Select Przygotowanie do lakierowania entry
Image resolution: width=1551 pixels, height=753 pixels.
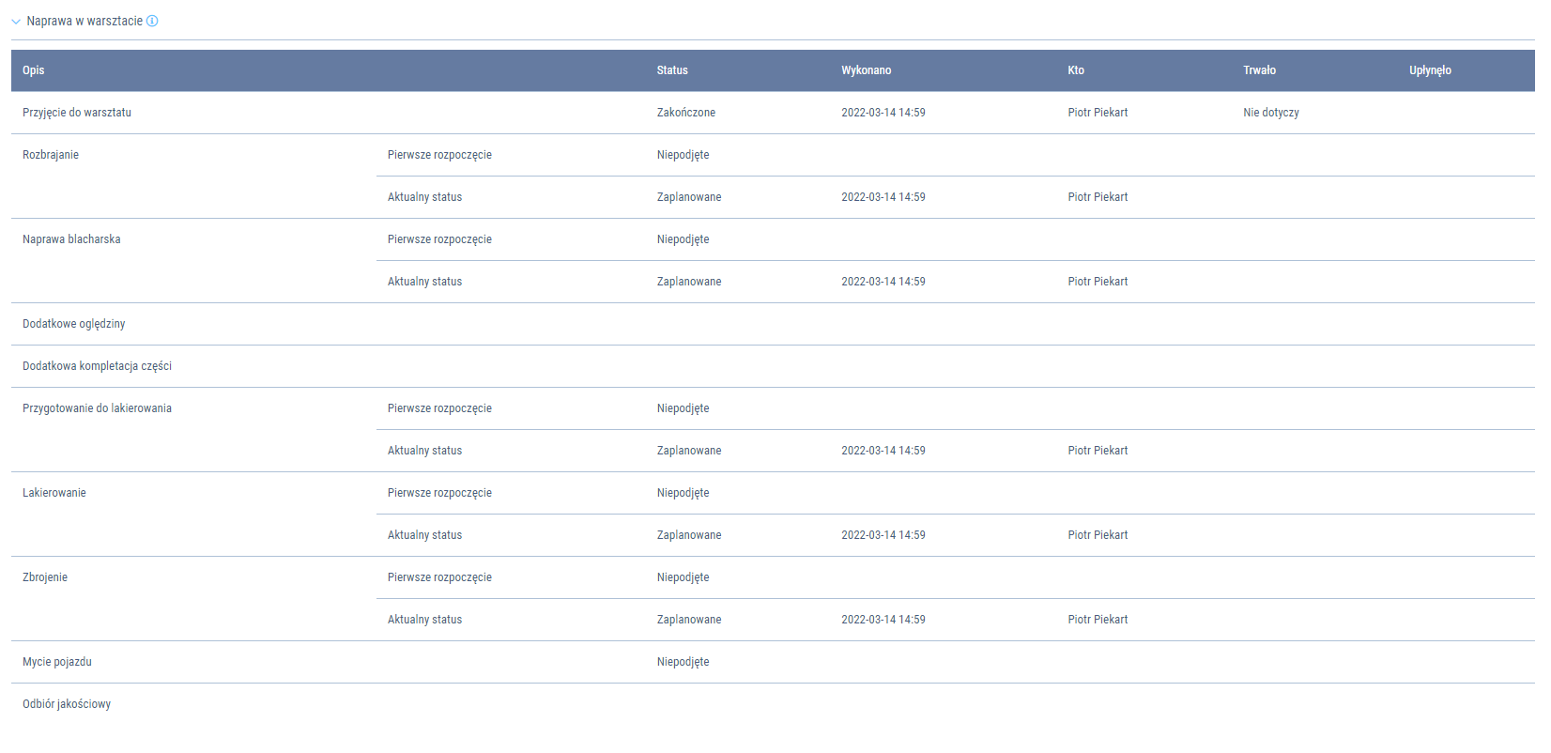pos(97,408)
